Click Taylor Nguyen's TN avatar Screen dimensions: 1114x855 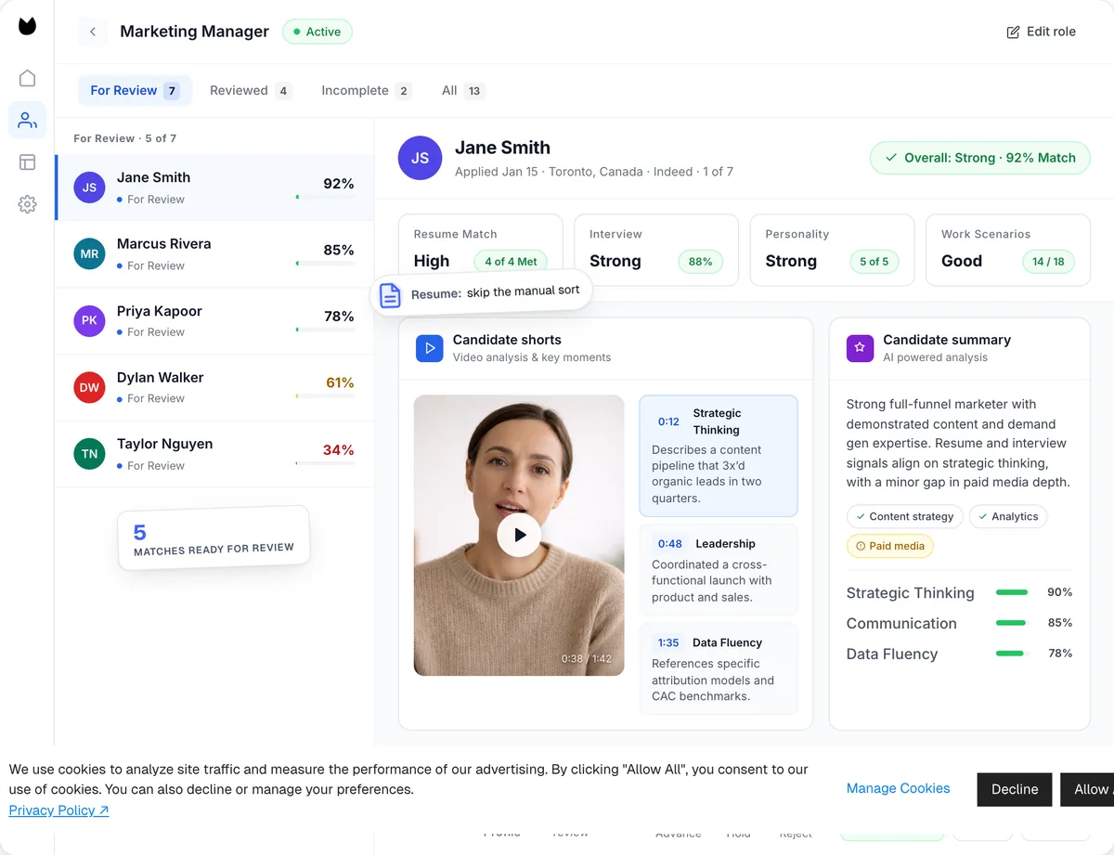pyautogui.click(x=89, y=454)
